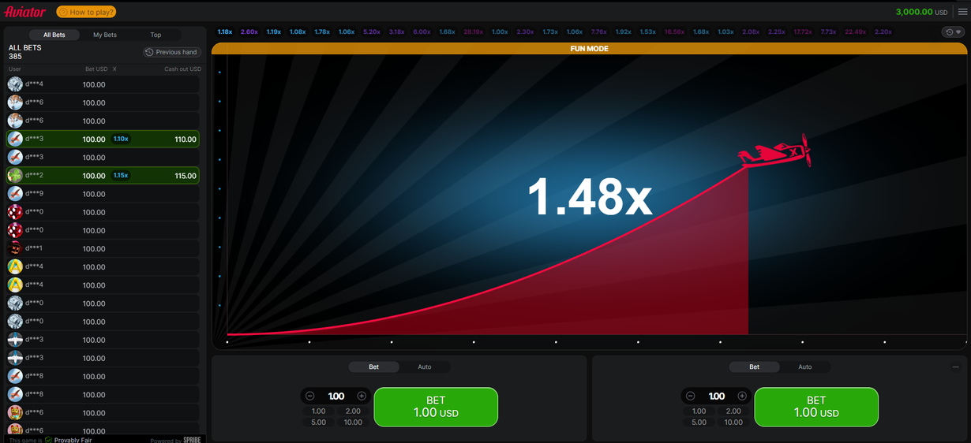
Task: Select Bet mode in the left panel
Action: [x=374, y=367]
